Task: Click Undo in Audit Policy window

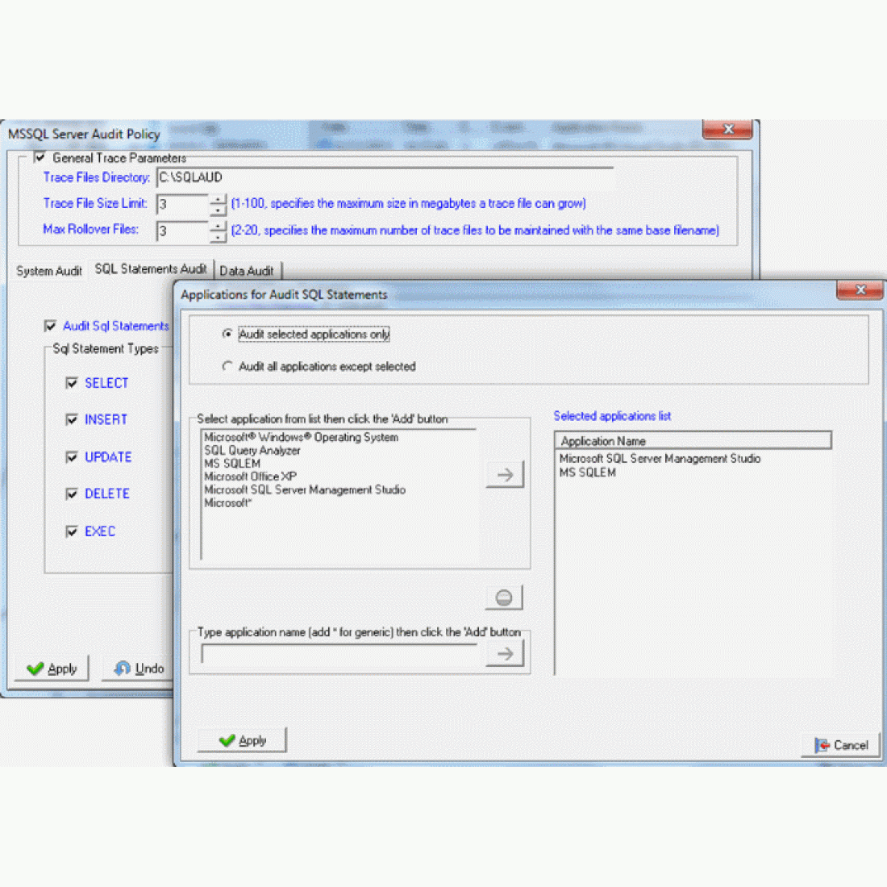Action: 140,668
